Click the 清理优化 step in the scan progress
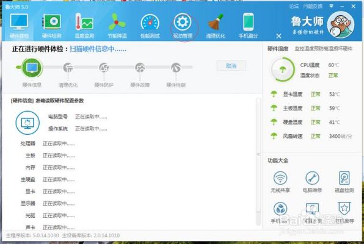Viewport: 364px width, 244px height. tap(68, 68)
